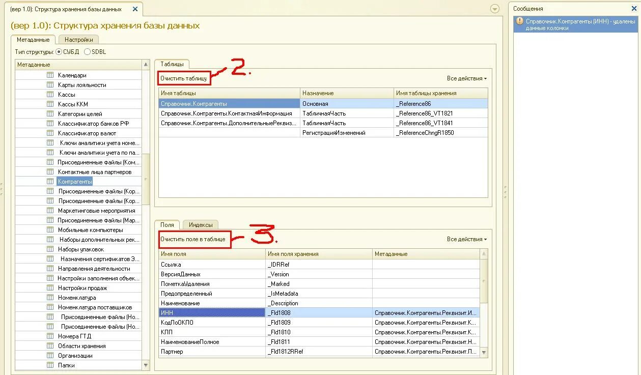
Task: Select row Справочник.Контрагенты.ДополнительныеРеквиз...
Action: click(323, 123)
